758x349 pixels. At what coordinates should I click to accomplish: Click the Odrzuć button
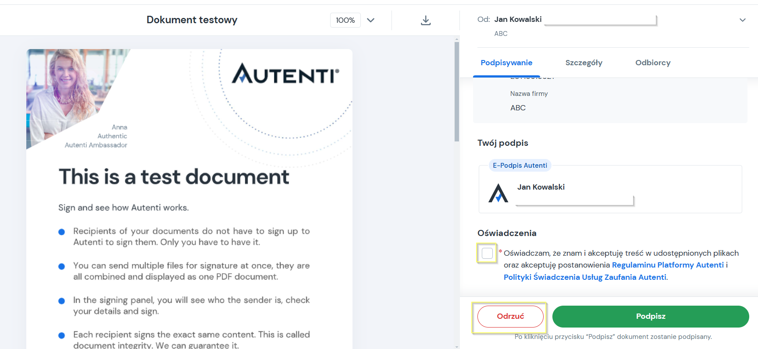pyautogui.click(x=510, y=316)
